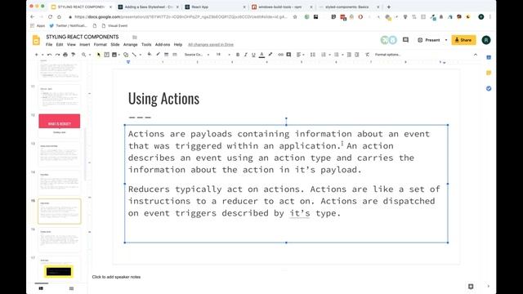
Task: Open the font family dropdown
Action: 197,55
